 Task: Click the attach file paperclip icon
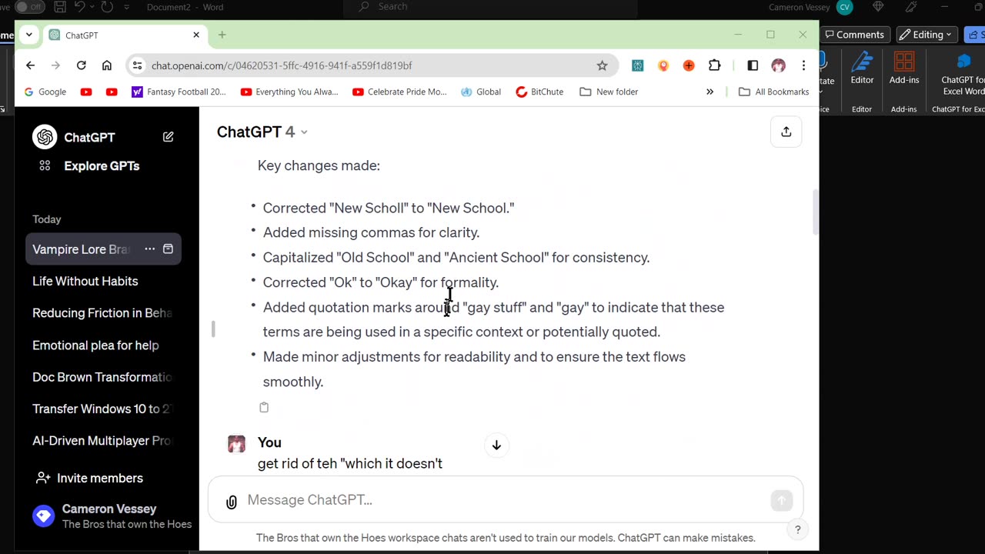tap(231, 502)
